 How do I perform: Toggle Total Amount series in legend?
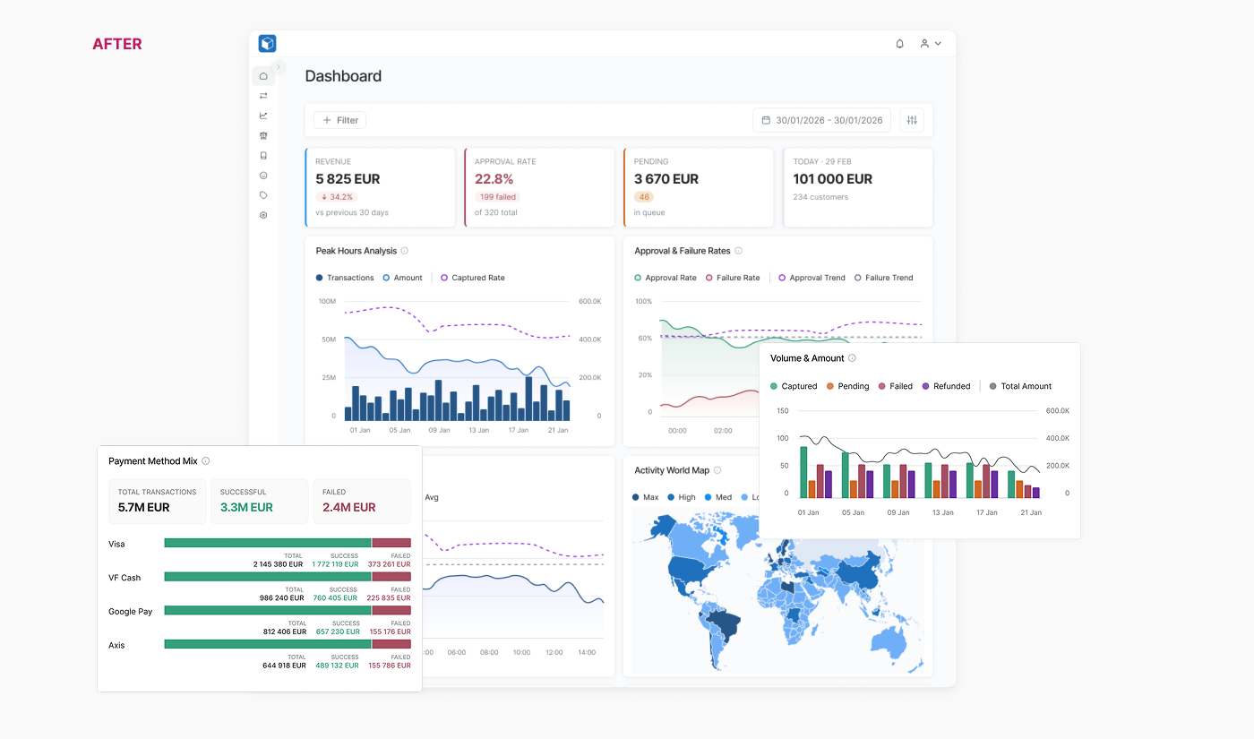[1020, 386]
